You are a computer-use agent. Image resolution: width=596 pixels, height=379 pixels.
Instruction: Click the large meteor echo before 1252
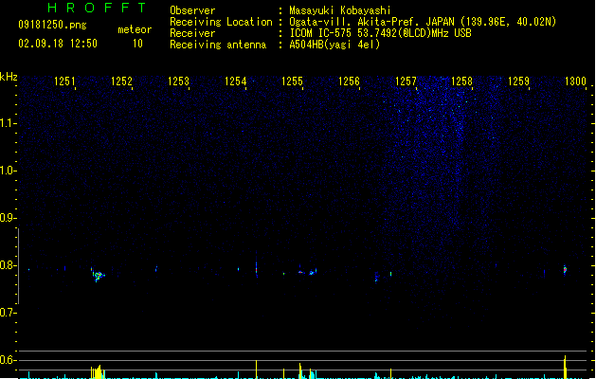click(x=98, y=275)
